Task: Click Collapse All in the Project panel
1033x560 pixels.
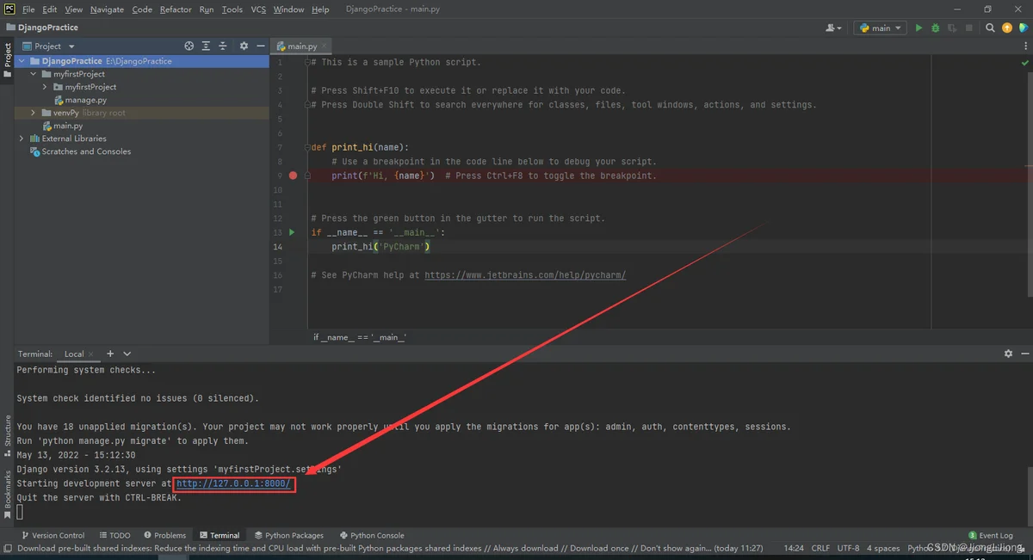Action: [223, 46]
